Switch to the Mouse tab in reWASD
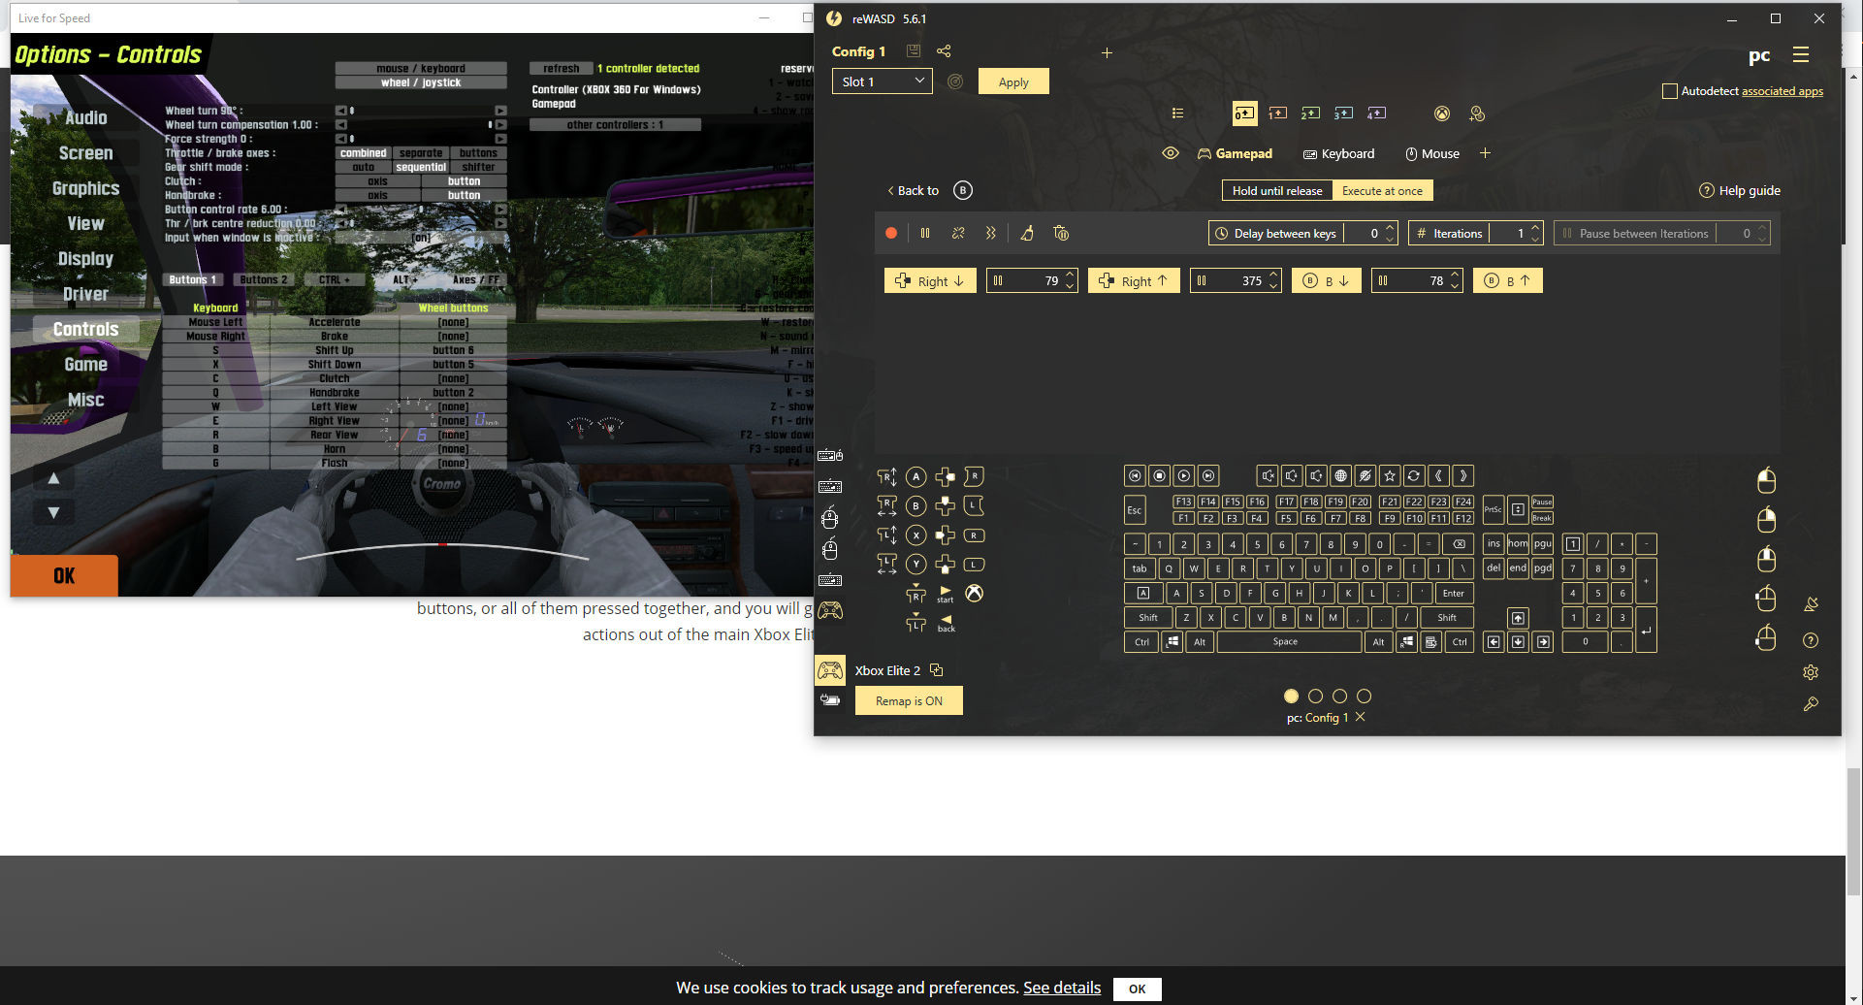This screenshot has height=1005, width=1863. tap(1432, 153)
